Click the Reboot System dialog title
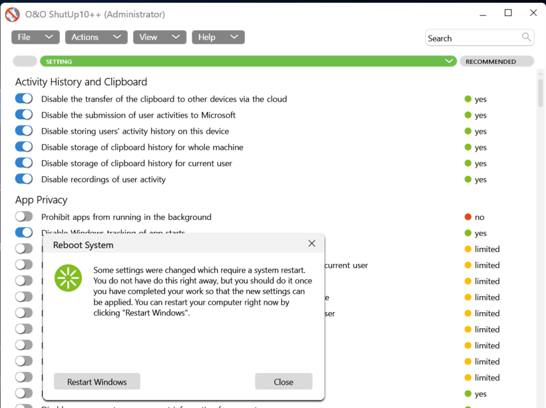This screenshot has height=408, width=546. (x=83, y=244)
